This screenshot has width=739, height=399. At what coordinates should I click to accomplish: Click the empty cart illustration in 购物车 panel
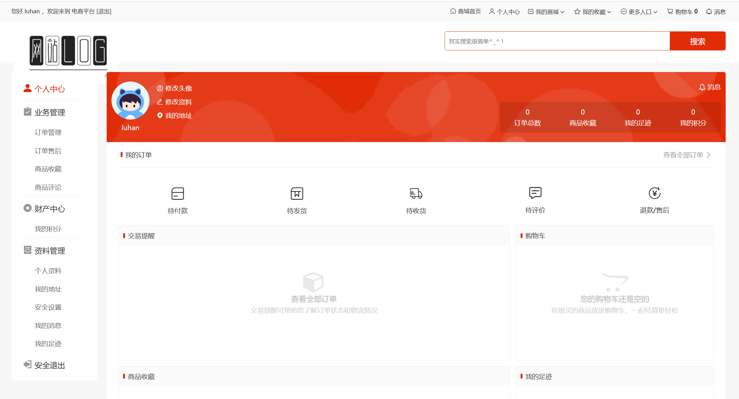(615, 282)
